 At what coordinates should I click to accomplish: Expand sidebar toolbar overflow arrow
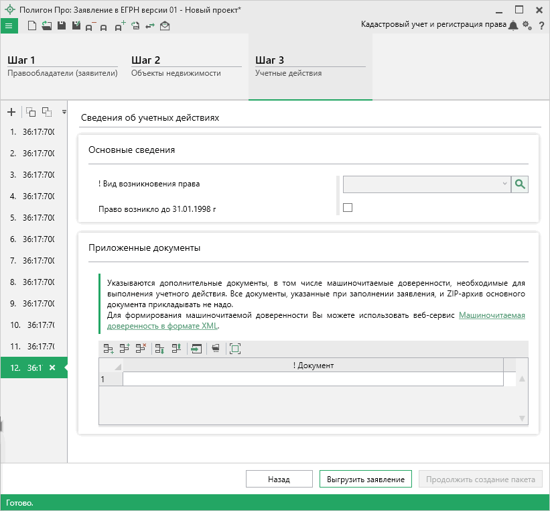(64, 112)
